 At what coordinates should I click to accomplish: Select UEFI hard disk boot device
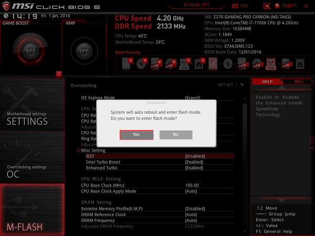127,63
